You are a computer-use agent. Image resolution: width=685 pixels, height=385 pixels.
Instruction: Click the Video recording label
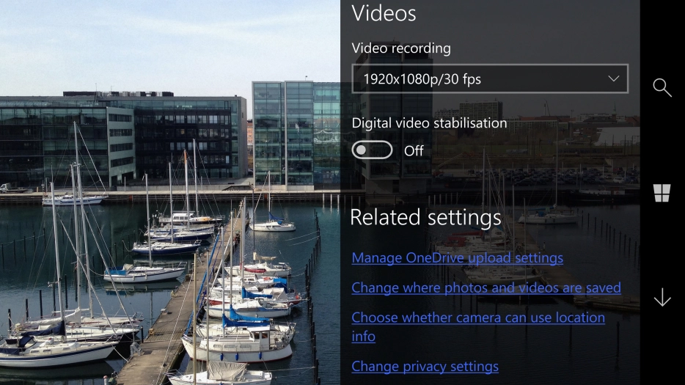pyautogui.click(x=401, y=48)
